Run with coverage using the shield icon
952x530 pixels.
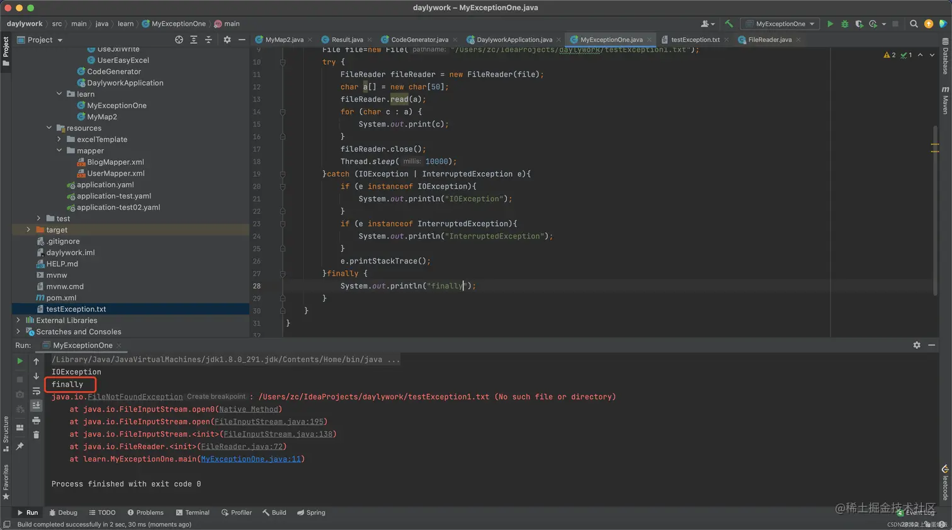[x=859, y=24]
